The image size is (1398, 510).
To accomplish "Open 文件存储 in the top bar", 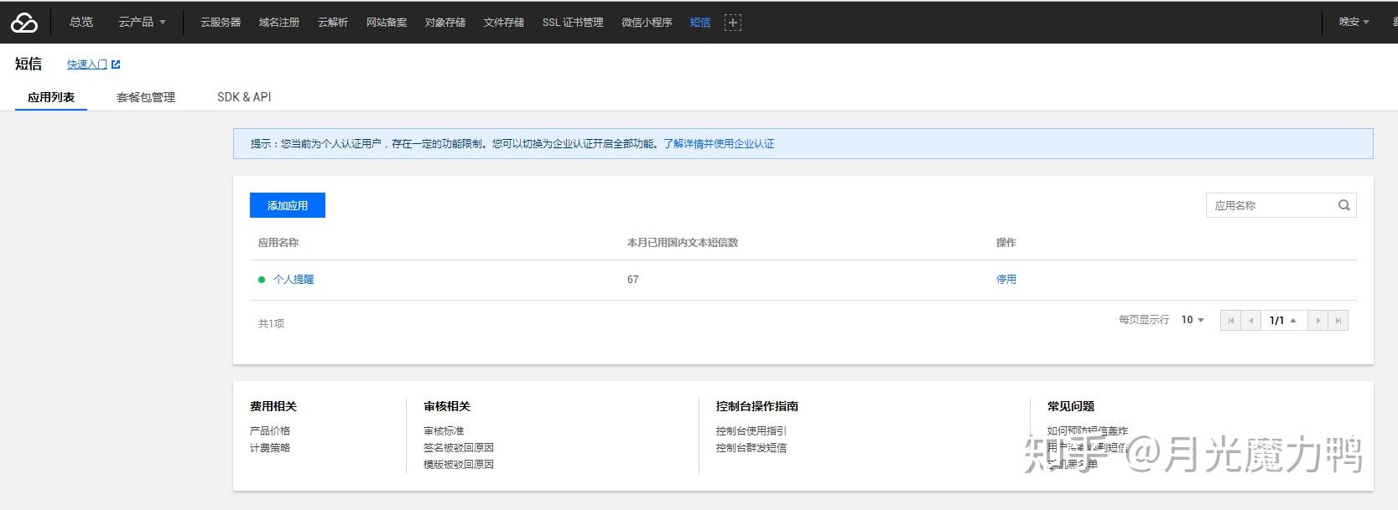I will click(x=504, y=23).
